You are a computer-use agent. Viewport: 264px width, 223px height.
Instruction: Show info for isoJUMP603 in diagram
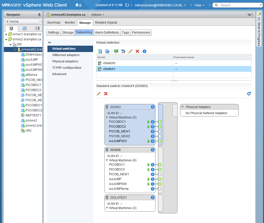[x=153, y=141]
